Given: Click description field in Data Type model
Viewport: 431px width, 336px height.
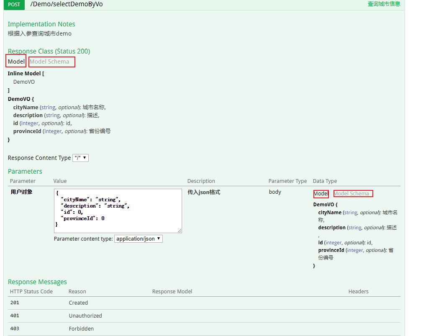Looking at the screenshot, I should tap(332, 228).
